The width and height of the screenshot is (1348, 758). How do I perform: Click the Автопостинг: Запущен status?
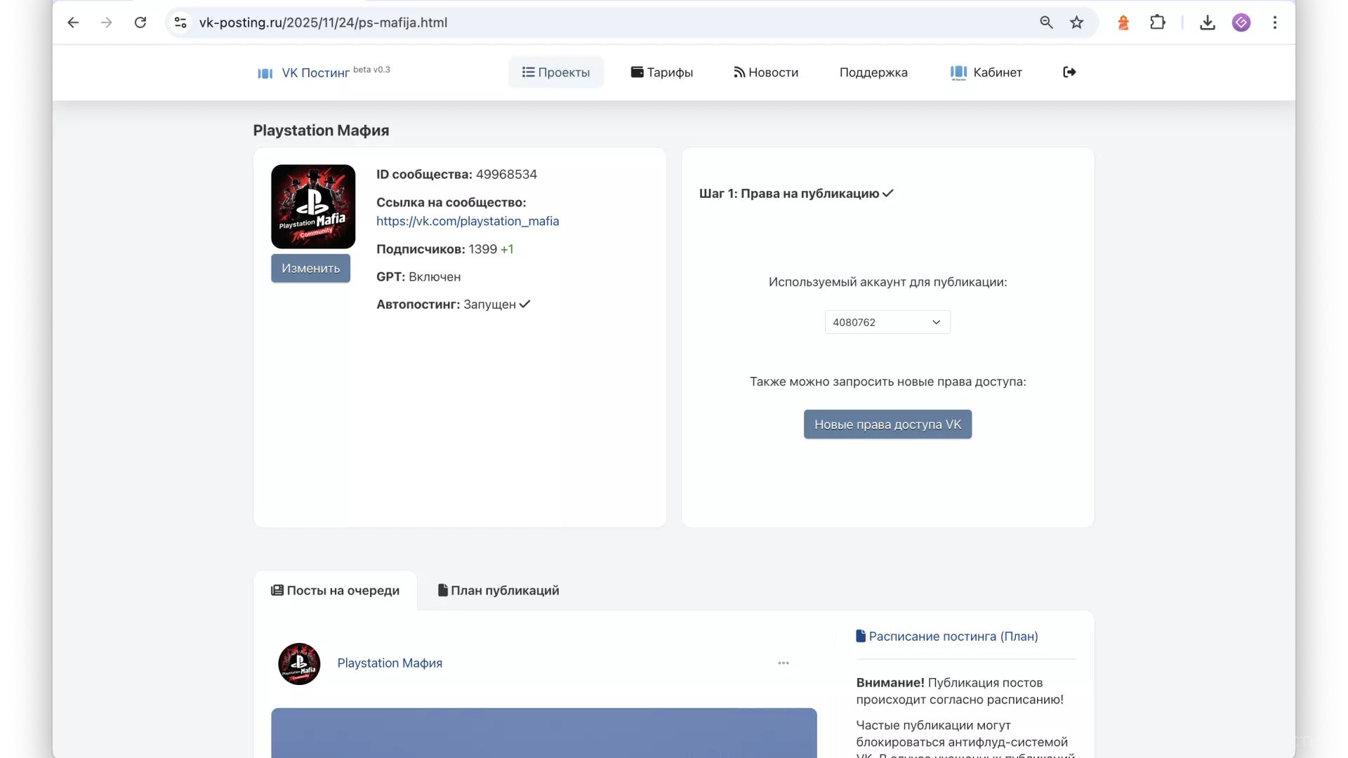click(454, 305)
